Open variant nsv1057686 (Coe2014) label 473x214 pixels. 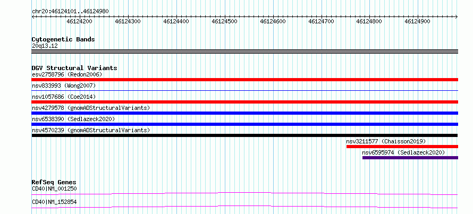pyautogui.click(x=64, y=97)
